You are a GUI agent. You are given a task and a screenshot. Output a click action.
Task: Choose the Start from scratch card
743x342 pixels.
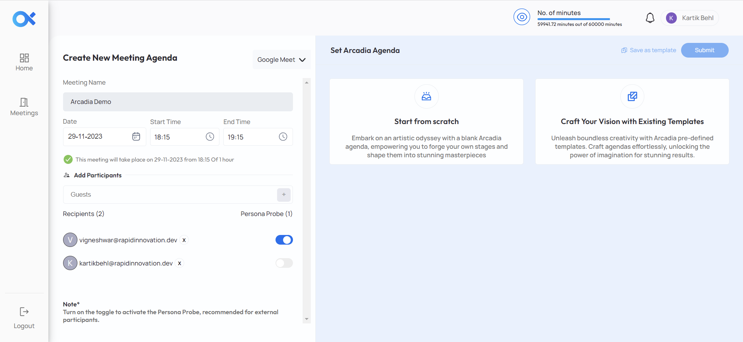click(x=426, y=121)
